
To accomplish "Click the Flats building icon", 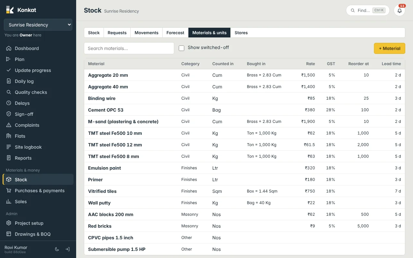I will point(9,136).
